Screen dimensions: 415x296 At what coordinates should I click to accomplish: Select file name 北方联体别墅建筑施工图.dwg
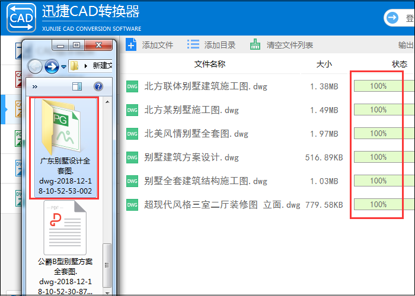pos(206,86)
